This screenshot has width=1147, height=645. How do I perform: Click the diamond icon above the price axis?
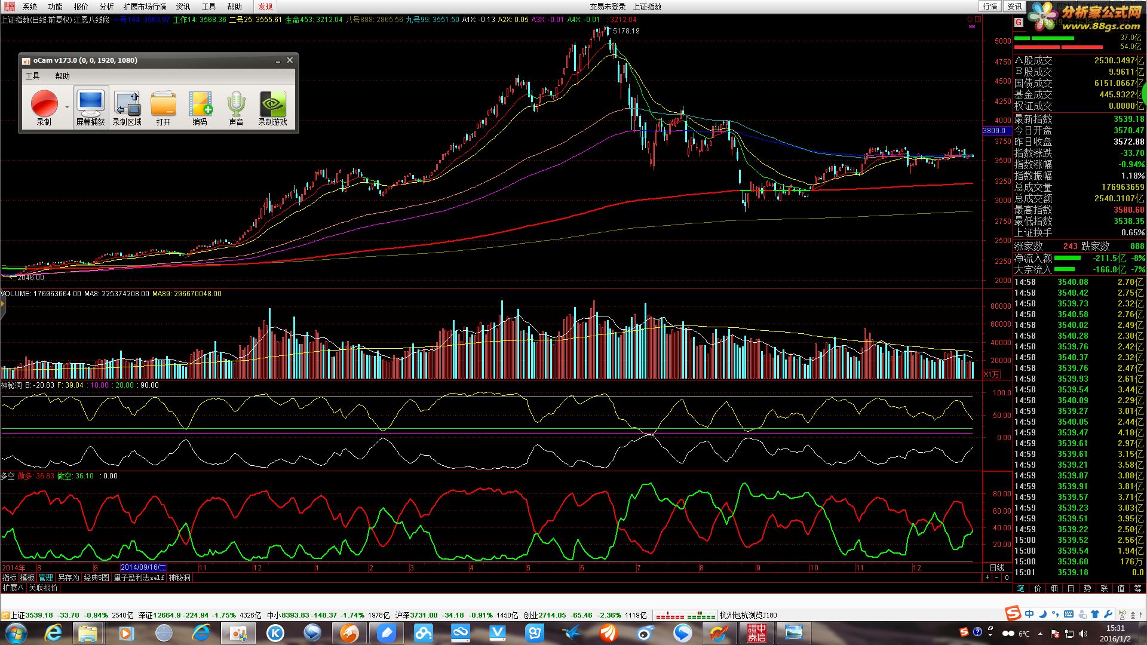tap(970, 20)
